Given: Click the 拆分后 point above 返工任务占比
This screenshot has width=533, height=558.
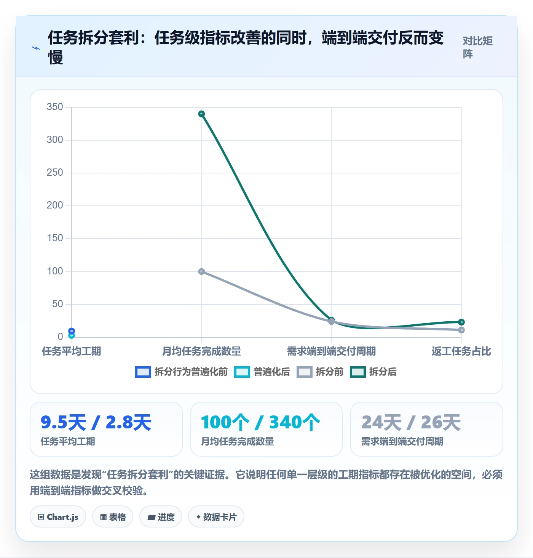Looking at the screenshot, I should pyautogui.click(x=461, y=322).
